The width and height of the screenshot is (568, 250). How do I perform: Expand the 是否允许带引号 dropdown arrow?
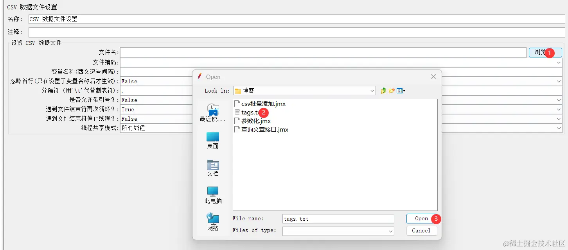(559, 100)
